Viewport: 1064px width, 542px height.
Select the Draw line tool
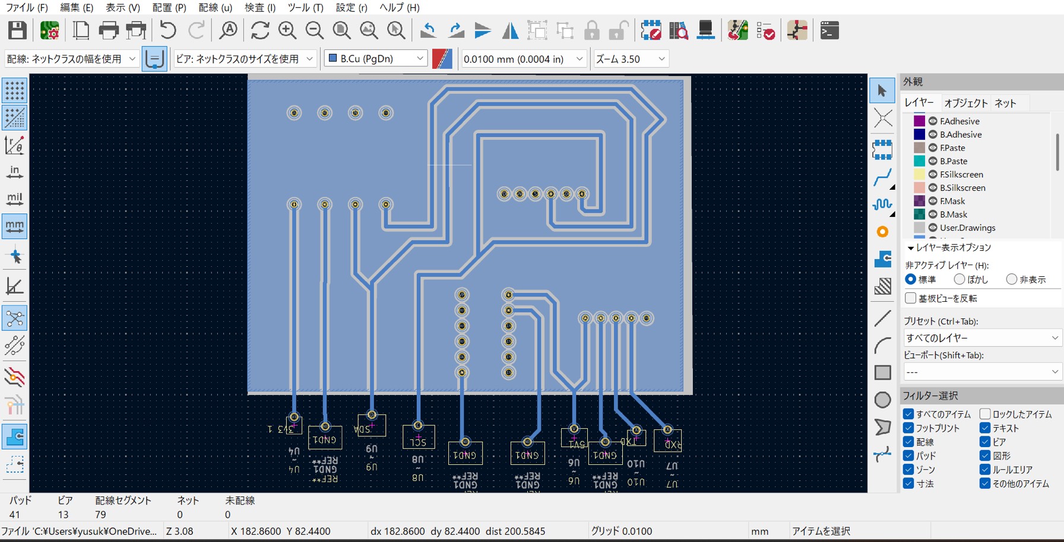[882, 318]
